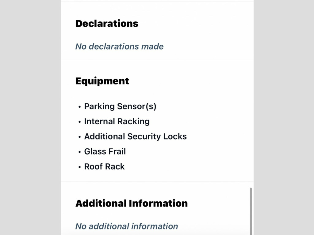Click the Declarations section heading

(x=107, y=24)
